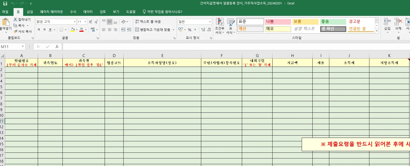Click the Undo arrow icon
Screen dimensions: 410x166
pos(13,4)
